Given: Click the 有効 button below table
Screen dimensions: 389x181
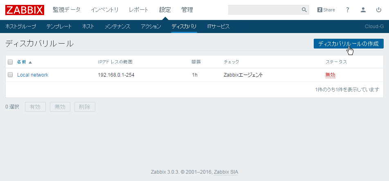Looking at the screenshot, I should (x=35, y=107).
